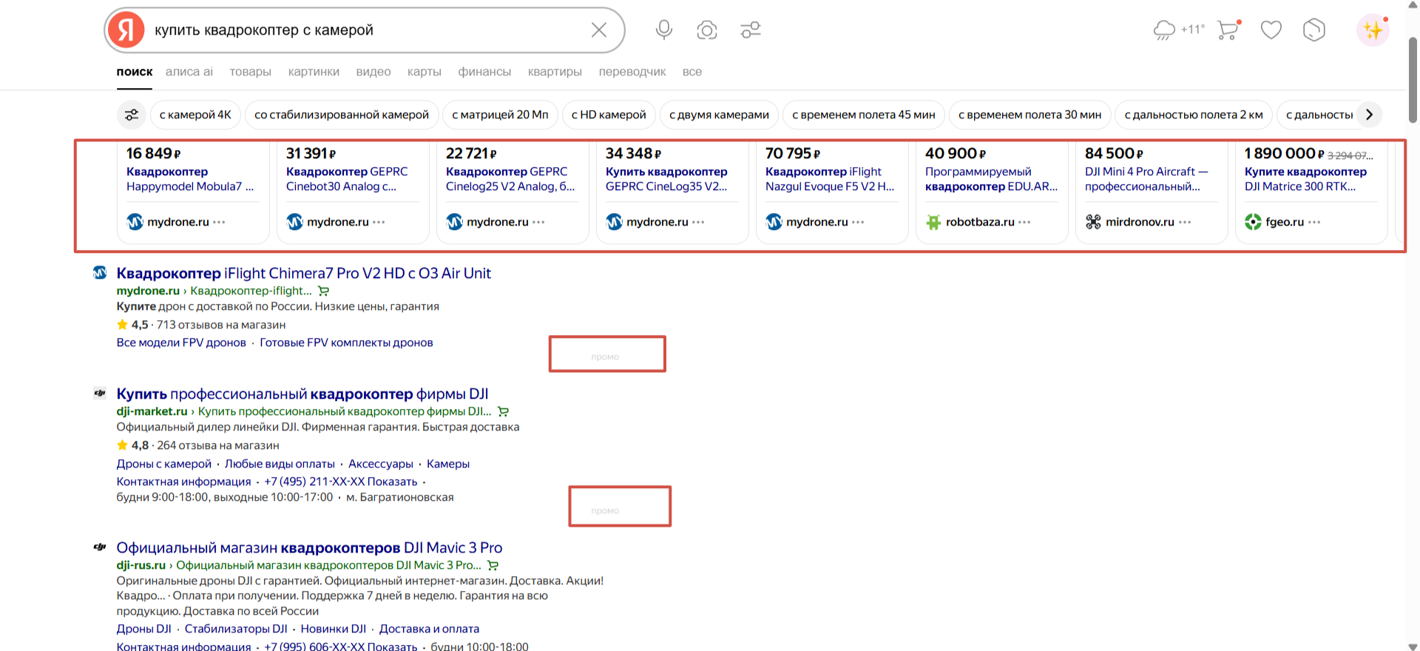Apply the «с камерой 4K» filter chip
1420x651 pixels.
[x=195, y=115]
